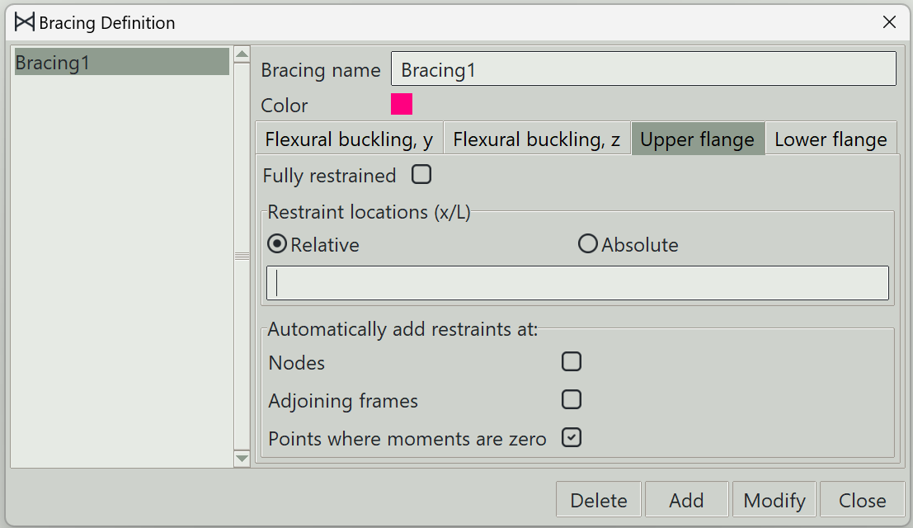
Task: Close the Bracing Definition dialog with X
Action: click(889, 22)
